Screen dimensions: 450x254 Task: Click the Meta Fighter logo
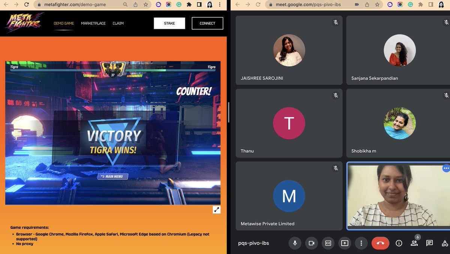24,22
